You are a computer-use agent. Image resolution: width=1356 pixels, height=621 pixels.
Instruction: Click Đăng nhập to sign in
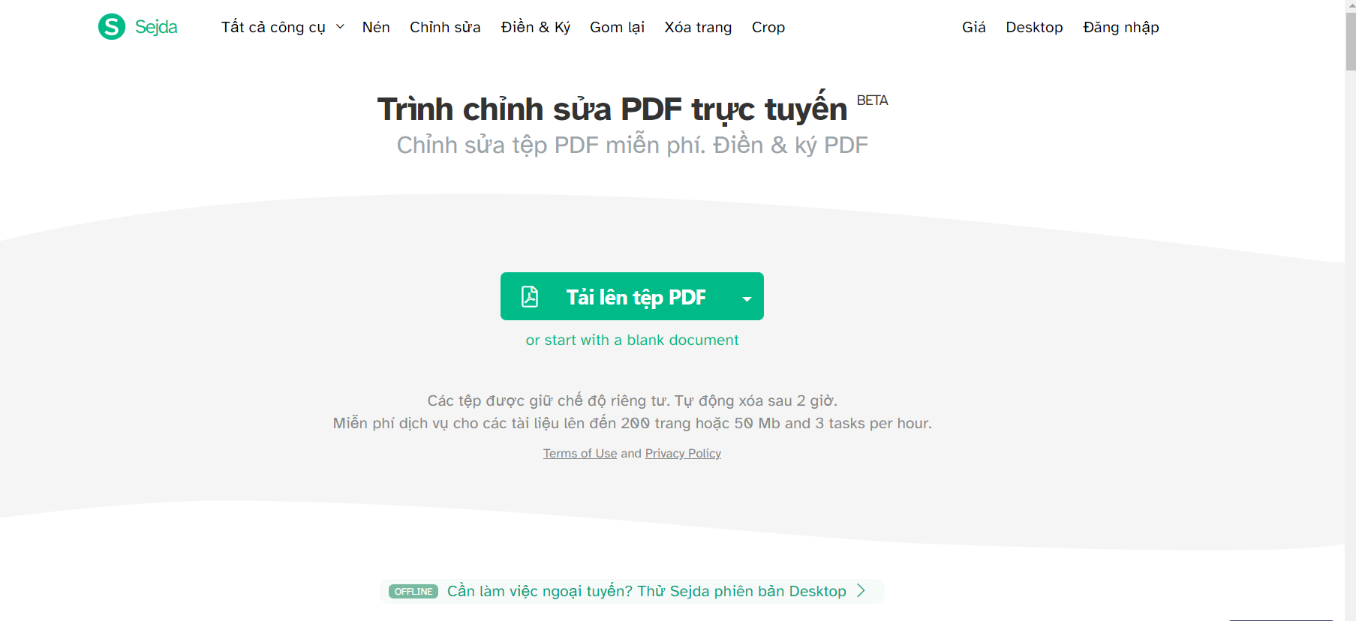coord(1121,27)
